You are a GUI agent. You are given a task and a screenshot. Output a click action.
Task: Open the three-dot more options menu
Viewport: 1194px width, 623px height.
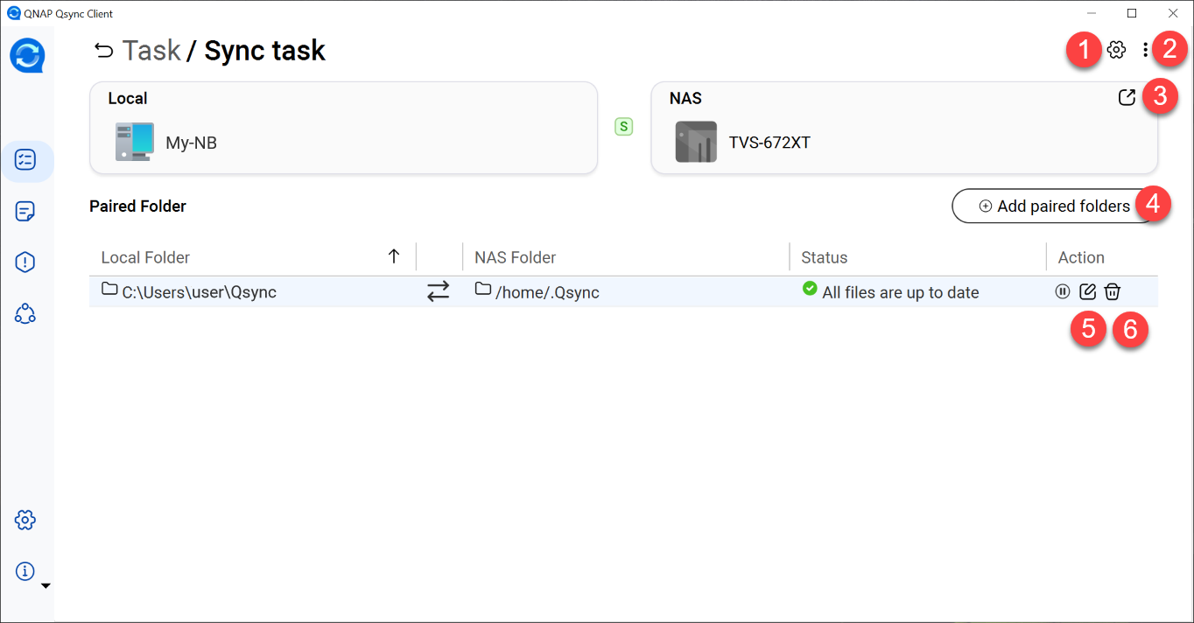click(x=1145, y=51)
